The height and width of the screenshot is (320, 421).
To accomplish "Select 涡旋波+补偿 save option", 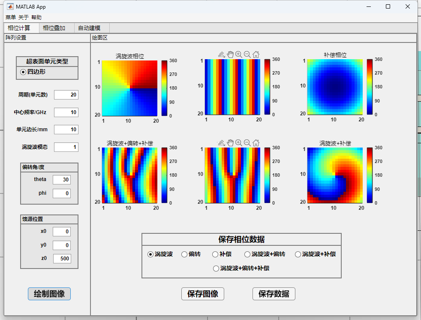I will point(298,254).
